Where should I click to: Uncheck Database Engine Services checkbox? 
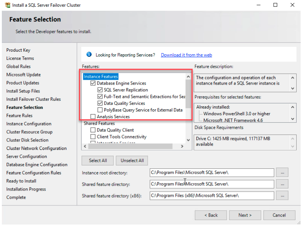coord(93,83)
